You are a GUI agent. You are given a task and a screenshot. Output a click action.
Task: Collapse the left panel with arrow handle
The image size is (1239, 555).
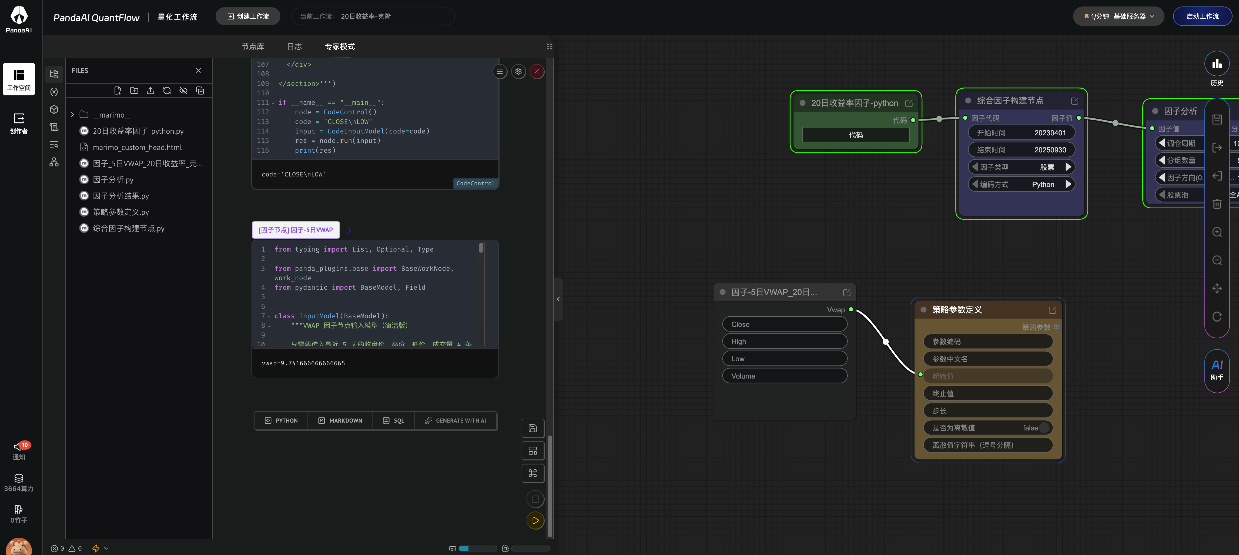(558, 299)
